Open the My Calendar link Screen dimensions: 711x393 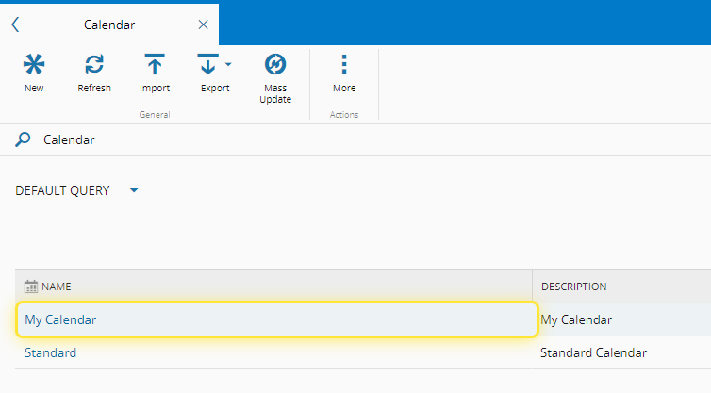pos(60,319)
